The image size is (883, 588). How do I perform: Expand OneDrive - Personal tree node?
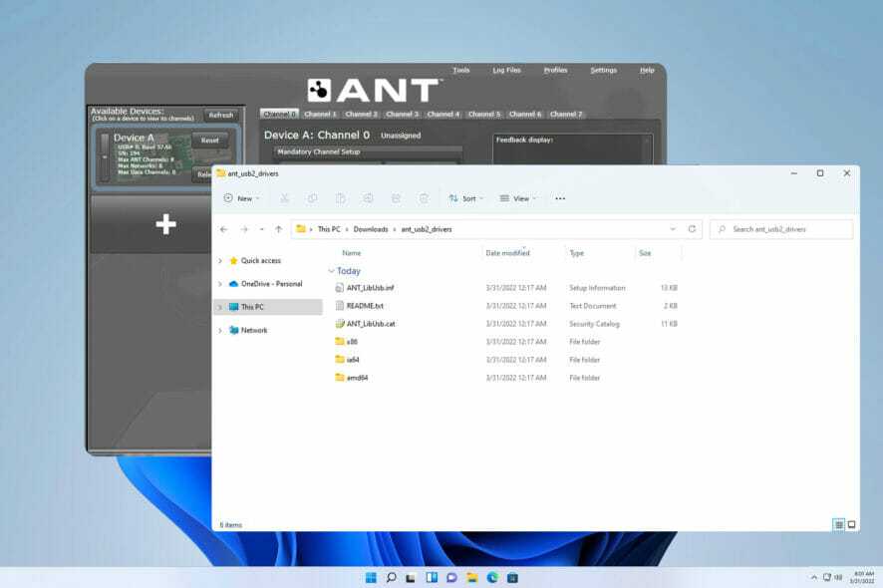pyautogui.click(x=220, y=284)
